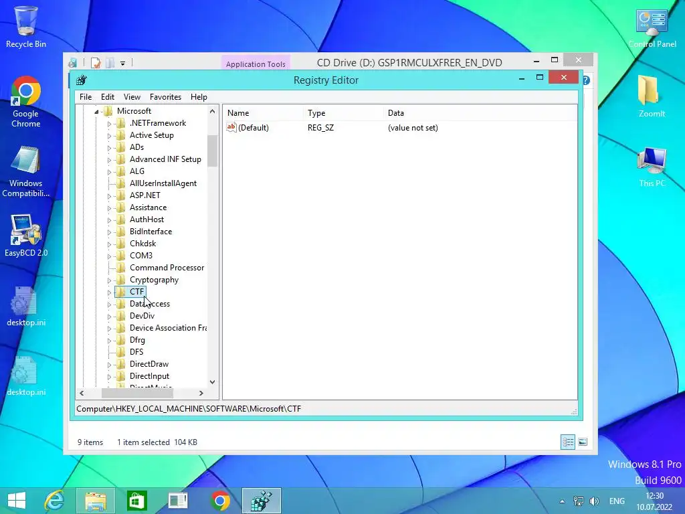Open the Help menu

click(x=199, y=97)
